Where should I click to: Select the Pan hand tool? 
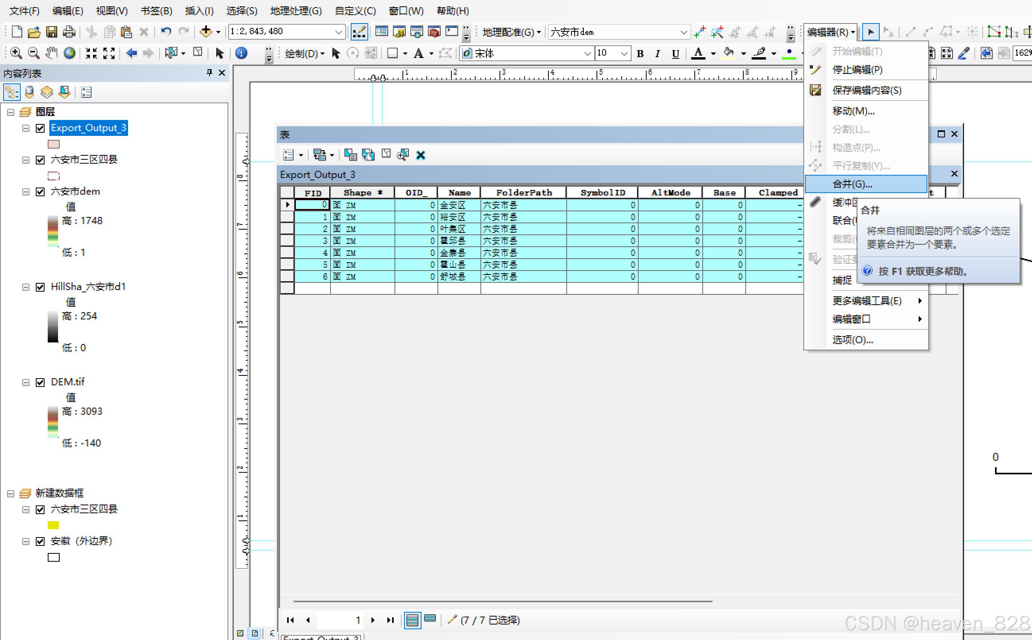coord(51,53)
